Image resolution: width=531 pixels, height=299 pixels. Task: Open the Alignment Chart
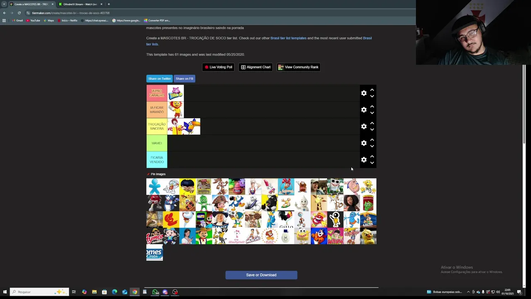(256, 67)
